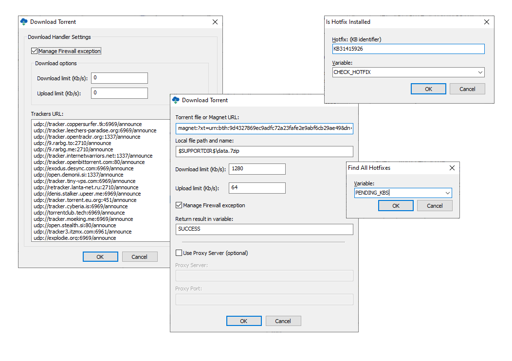Open the CHECK_HOTFIX variable dropdown
This screenshot has width=512, height=361.
coord(480,72)
